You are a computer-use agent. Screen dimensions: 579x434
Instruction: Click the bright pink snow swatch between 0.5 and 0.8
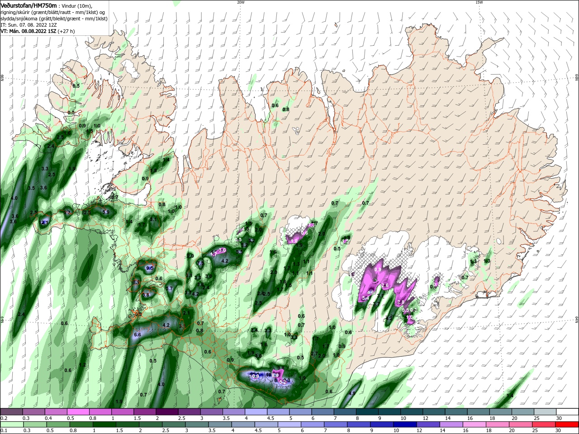click(78, 412)
